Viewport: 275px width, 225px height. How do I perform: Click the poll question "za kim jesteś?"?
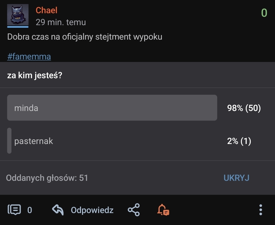tap(35, 75)
